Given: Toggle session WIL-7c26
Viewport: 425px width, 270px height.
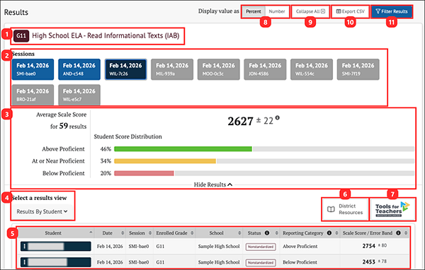Looking at the screenshot, I should point(126,69).
